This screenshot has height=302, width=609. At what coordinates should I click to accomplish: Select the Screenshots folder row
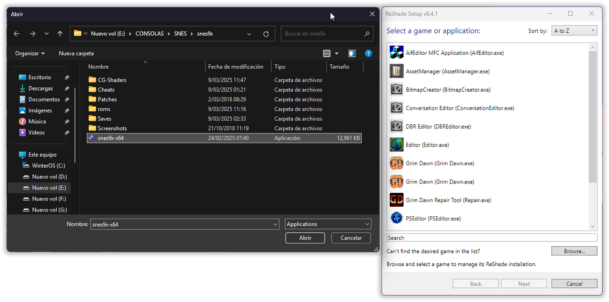point(225,128)
